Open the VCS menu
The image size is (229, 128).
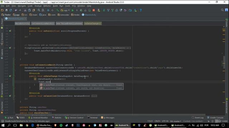(x=74, y=6)
